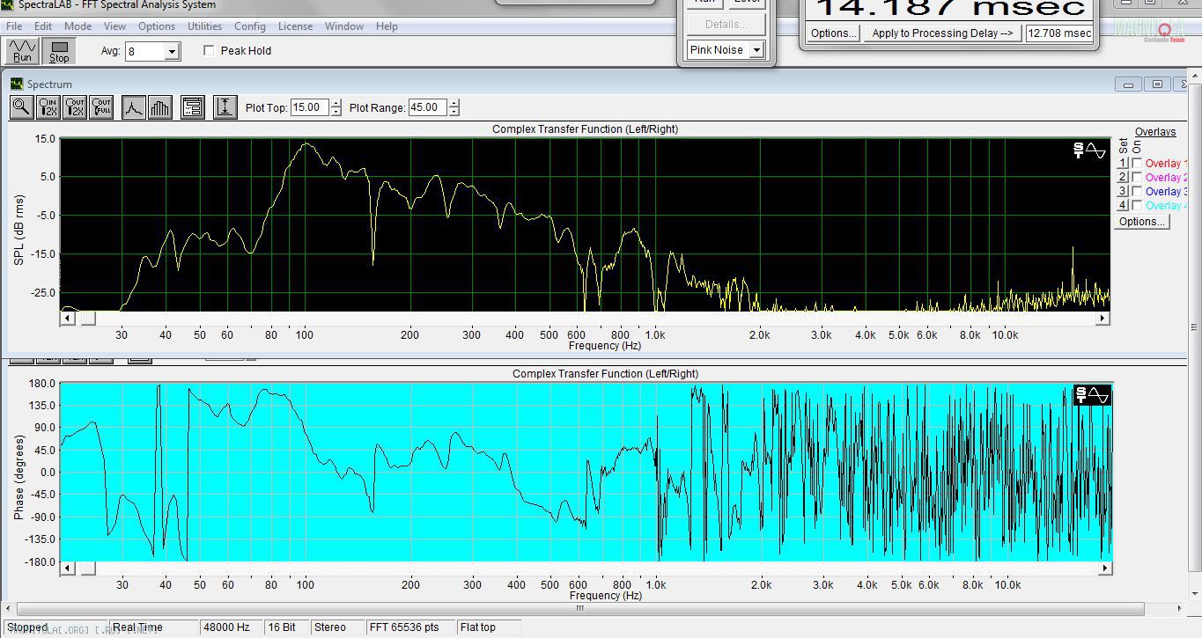This screenshot has height=638, width=1202.
Task: Start analysis with the Run button
Action: (22, 51)
